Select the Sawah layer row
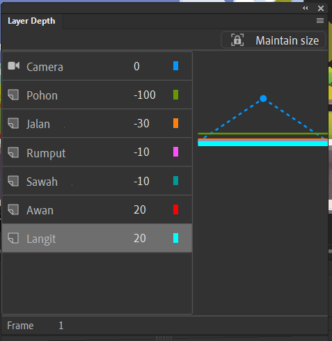The width and height of the screenshot is (332, 341). coord(97,181)
